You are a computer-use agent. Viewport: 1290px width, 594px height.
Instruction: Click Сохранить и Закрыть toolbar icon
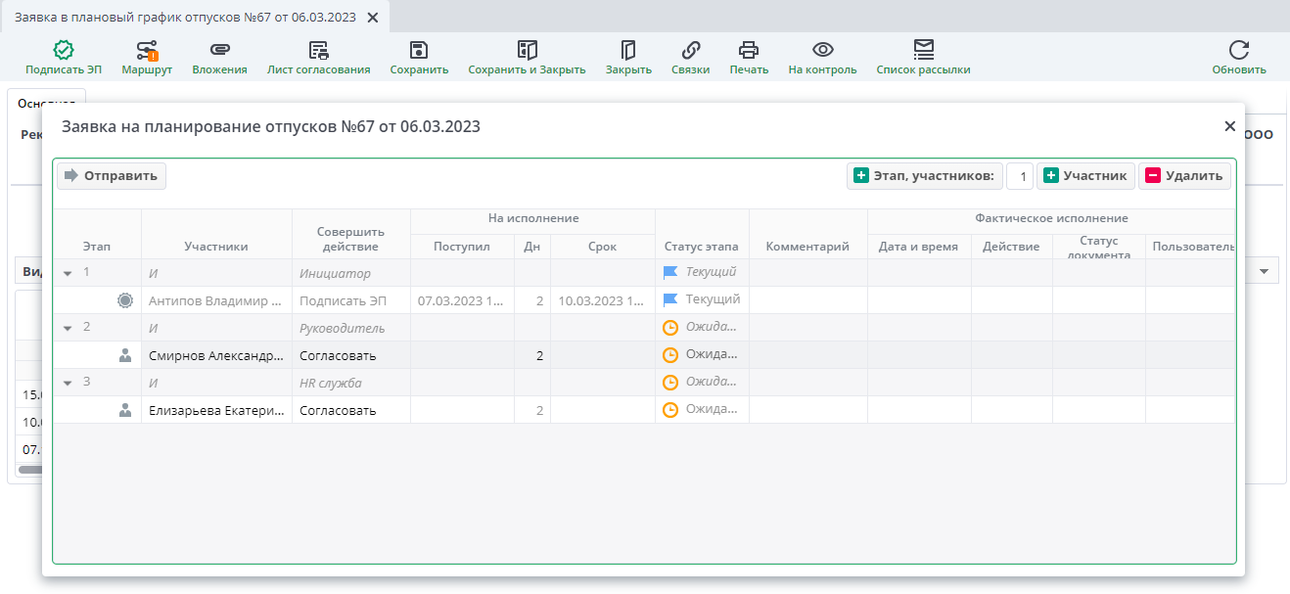pos(527,51)
